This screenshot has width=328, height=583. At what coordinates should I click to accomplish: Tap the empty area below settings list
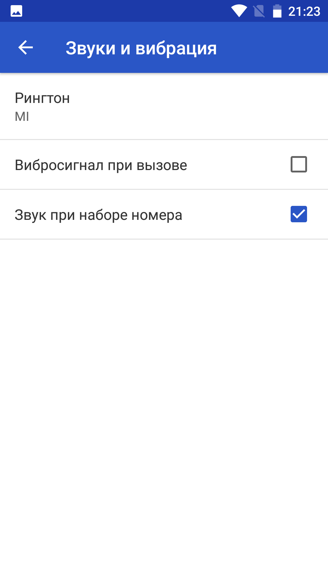click(x=164, y=410)
